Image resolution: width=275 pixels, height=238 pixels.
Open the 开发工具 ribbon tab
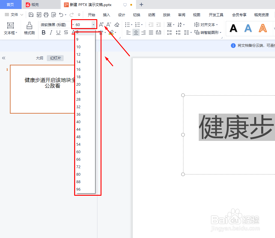click(216, 15)
